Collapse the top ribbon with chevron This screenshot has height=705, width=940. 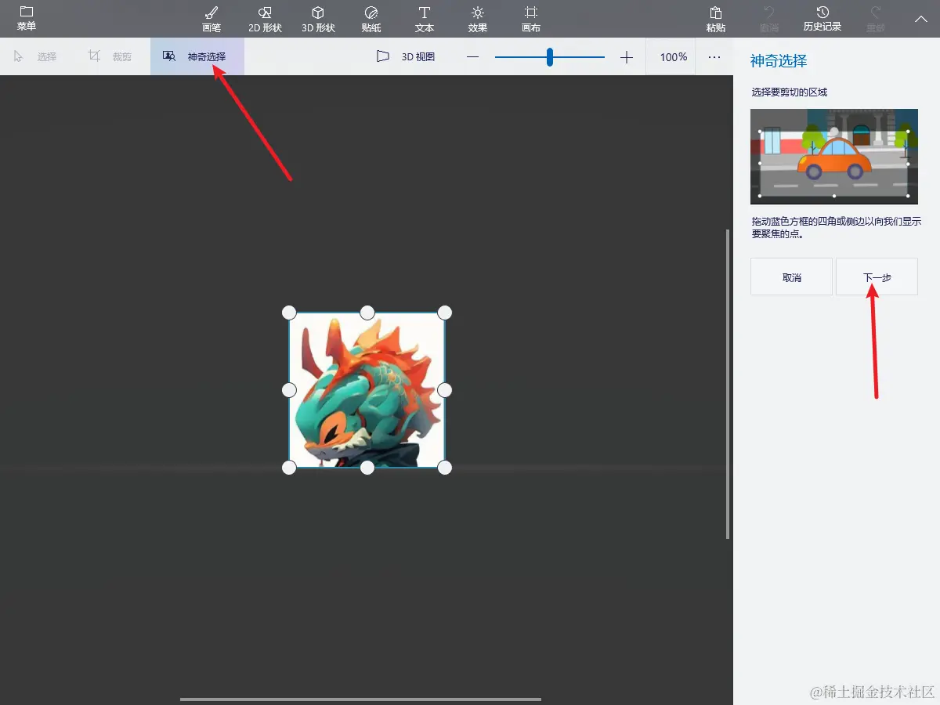pyautogui.click(x=920, y=19)
